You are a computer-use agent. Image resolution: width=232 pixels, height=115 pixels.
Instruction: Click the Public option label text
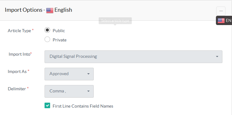[x=59, y=31]
